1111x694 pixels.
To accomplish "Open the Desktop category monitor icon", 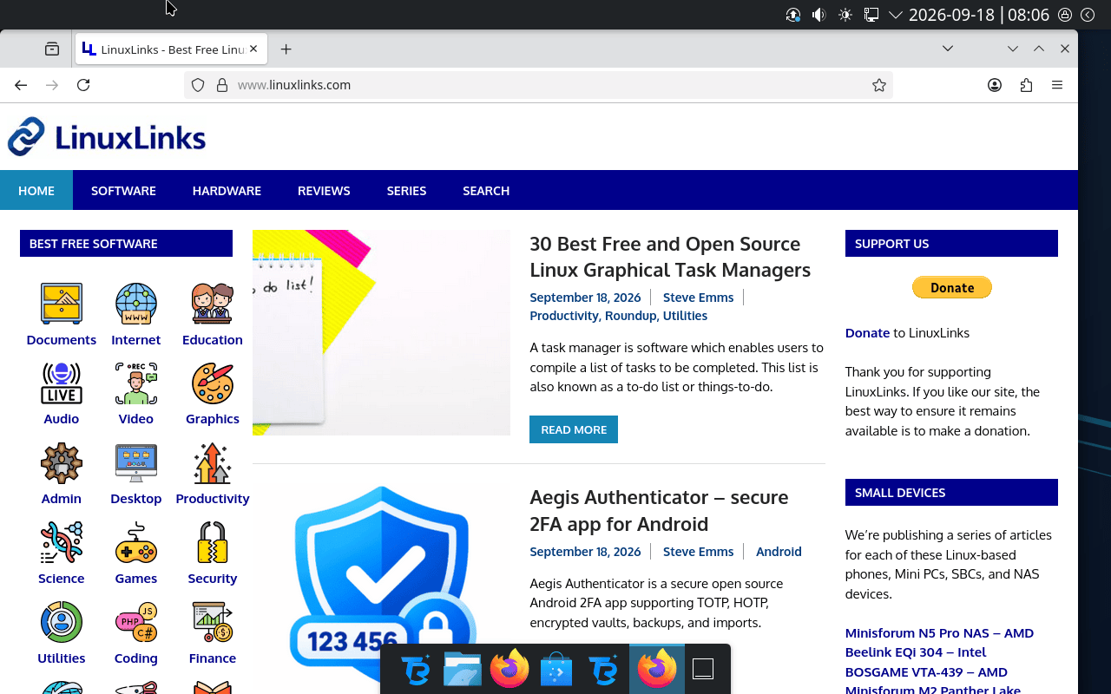I will 136,463.
